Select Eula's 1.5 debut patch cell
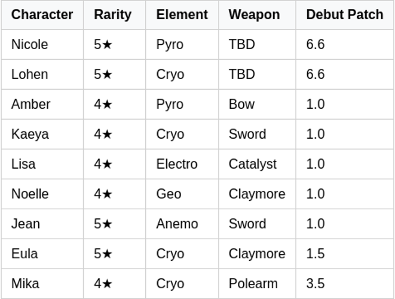 316,254
